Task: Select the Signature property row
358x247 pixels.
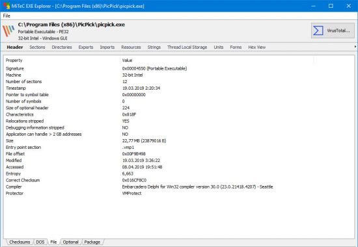Action: click(x=180, y=68)
